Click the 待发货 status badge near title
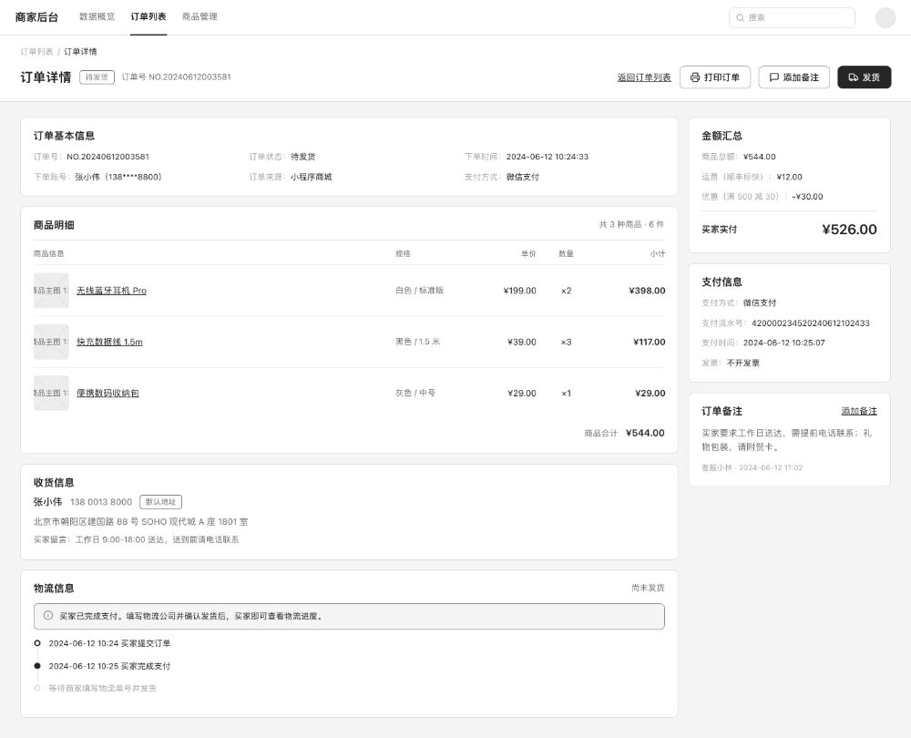Viewport: 911px width, 738px height. (97, 77)
